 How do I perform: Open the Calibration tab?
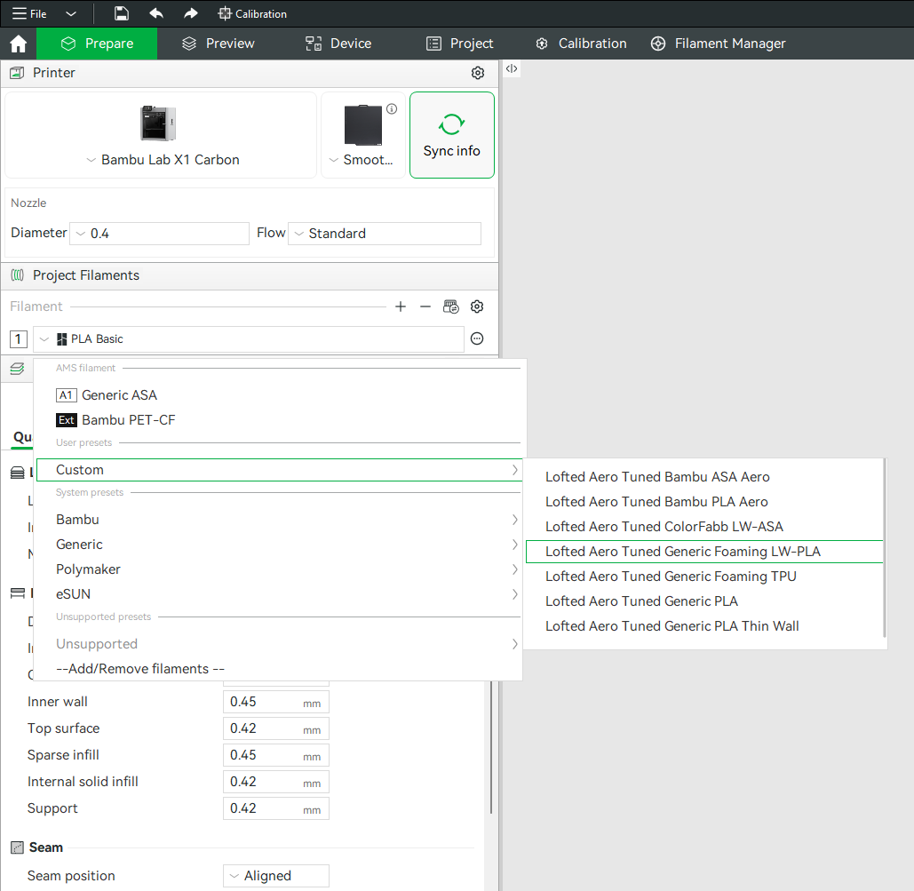[581, 44]
